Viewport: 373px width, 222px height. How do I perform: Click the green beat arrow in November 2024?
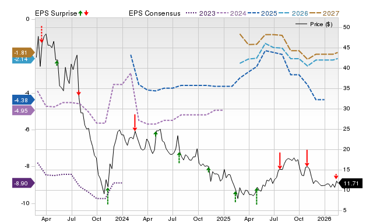tap(209, 170)
